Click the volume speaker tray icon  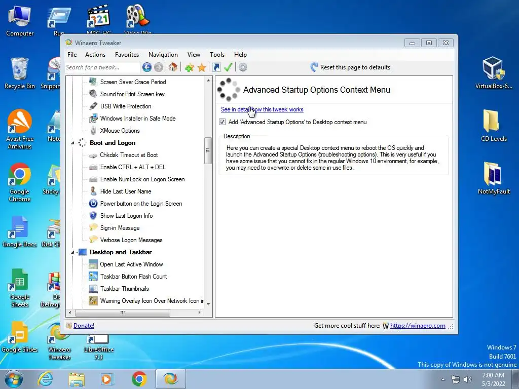click(467, 379)
